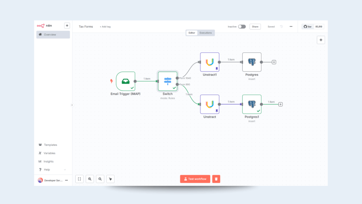Open the Postgres1 node

(x=252, y=104)
